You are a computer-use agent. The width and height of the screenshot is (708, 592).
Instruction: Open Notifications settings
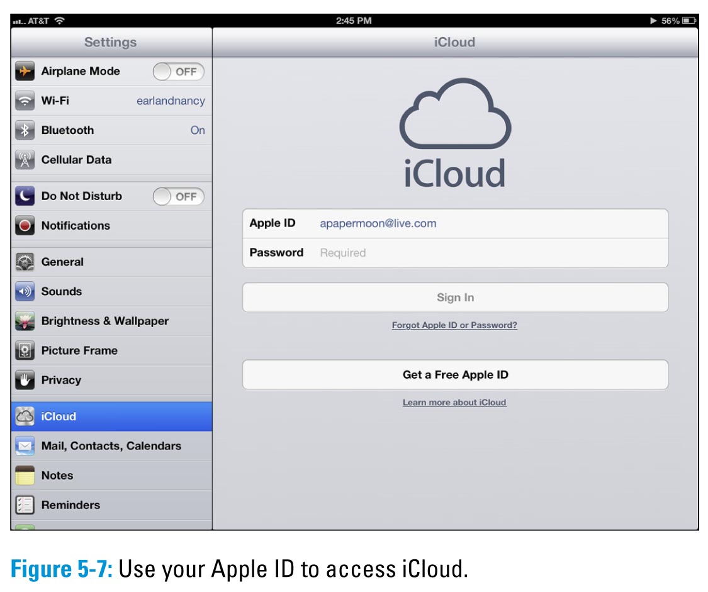click(x=111, y=226)
